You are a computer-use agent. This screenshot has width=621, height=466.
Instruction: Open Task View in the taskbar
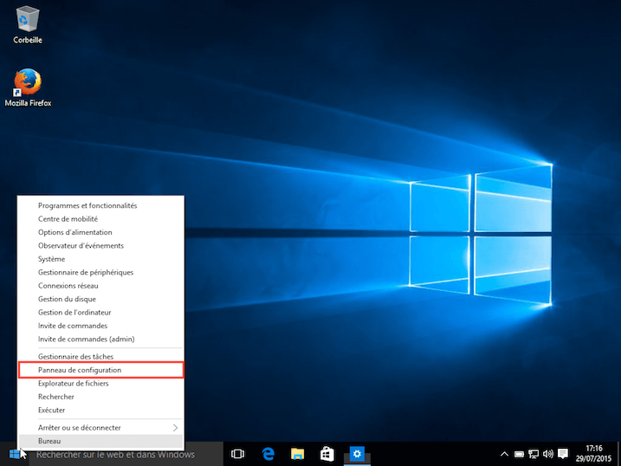point(237,454)
